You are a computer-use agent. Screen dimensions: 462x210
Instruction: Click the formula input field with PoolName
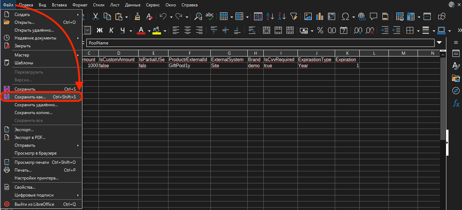point(260,43)
